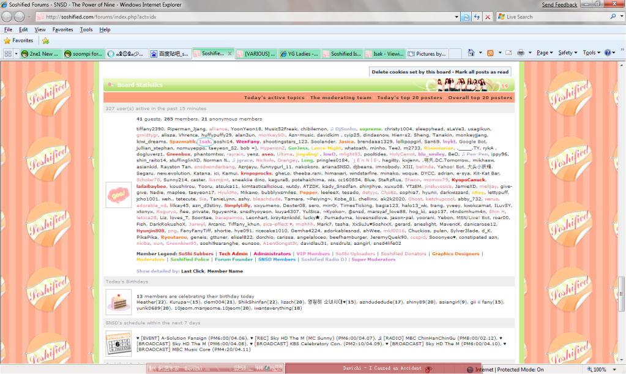Click the Live Search magnifier icon

click(613, 17)
